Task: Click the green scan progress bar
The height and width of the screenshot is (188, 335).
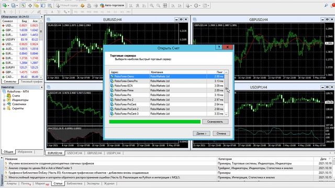Action: point(155,122)
